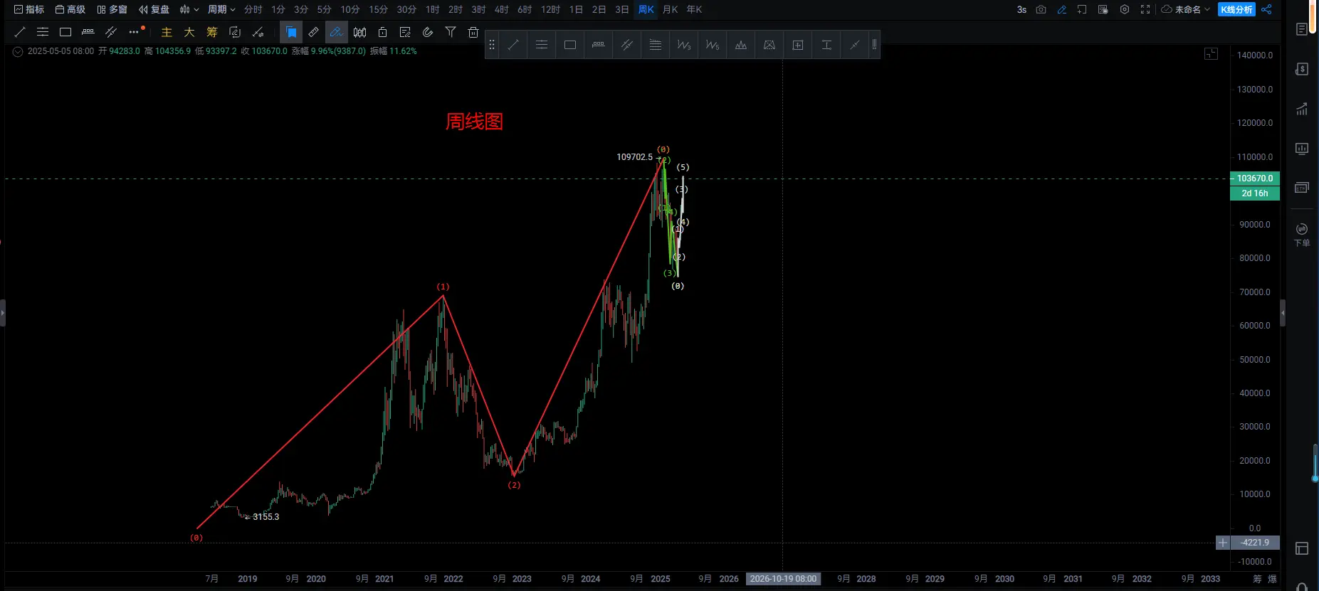Toggle the 筹 chip distribution button

tap(212, 32)
